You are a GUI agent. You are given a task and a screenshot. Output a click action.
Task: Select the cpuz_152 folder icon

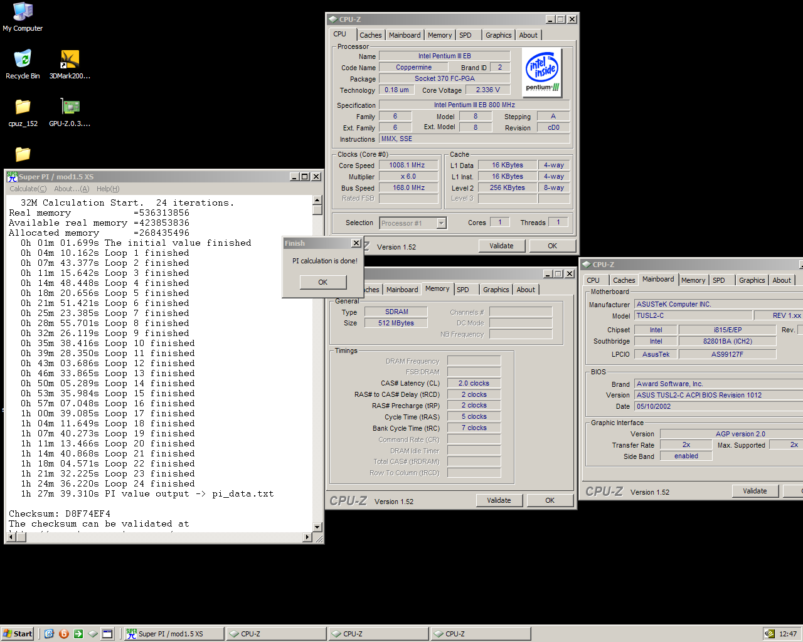pos(23,112)
